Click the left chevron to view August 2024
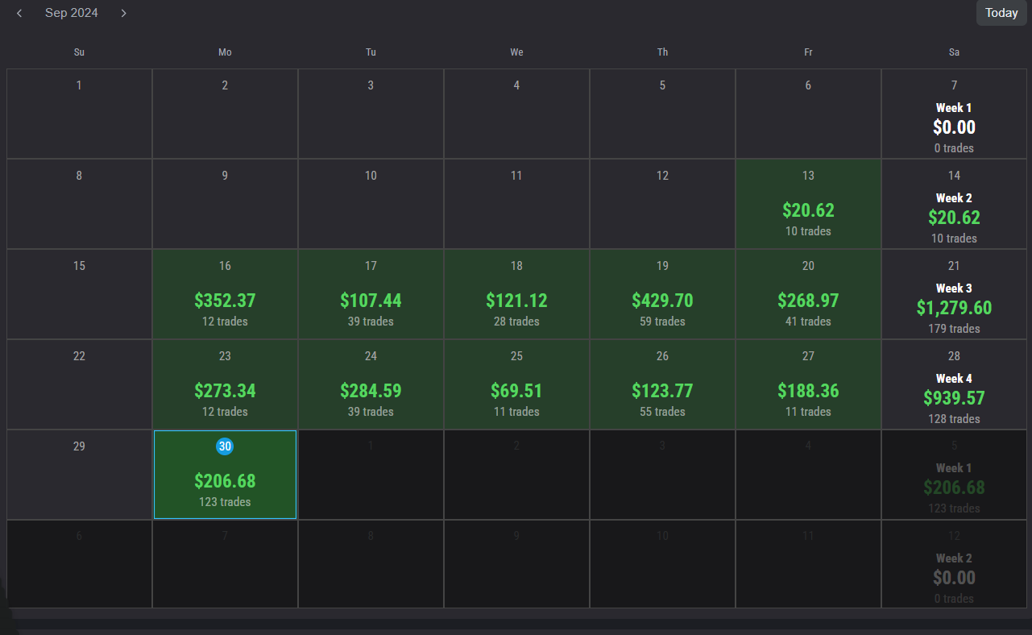Image resolution: width=1032 pixels, height=635 pixels. (19, 13)
